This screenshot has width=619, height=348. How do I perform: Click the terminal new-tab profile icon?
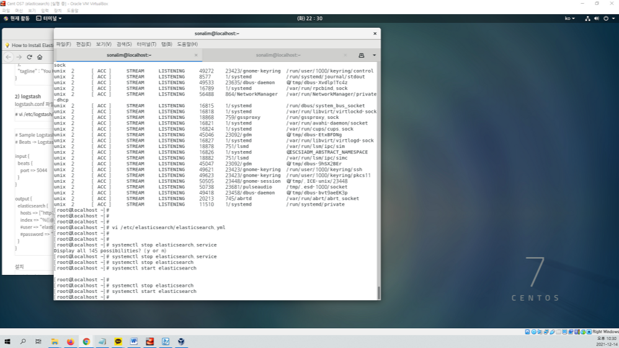tap(361, 55)
